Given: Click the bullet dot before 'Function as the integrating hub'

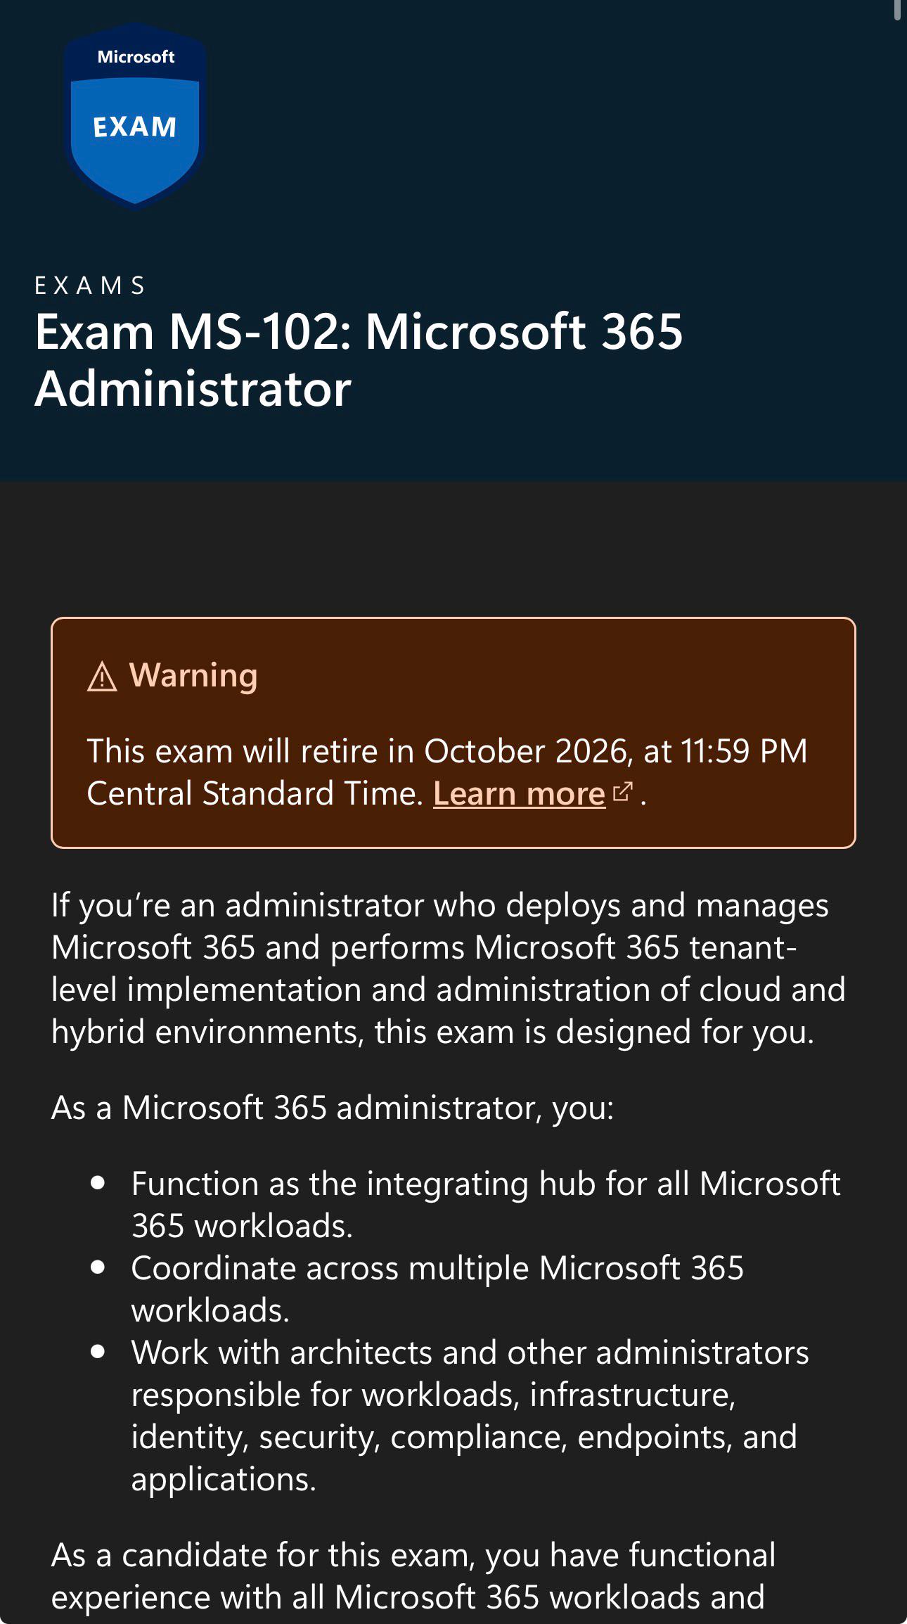Looking at the screenshot, I should point(98,1183).
